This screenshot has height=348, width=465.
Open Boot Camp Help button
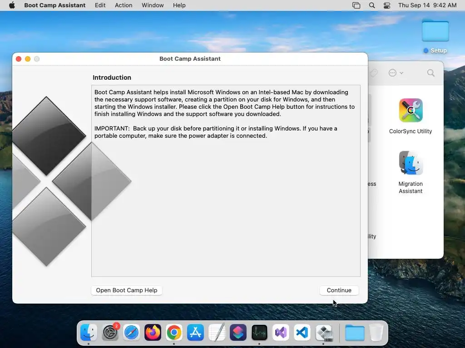(x=127, y=290)
